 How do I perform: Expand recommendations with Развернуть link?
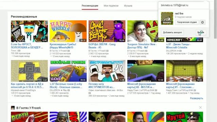click(197, 98)
